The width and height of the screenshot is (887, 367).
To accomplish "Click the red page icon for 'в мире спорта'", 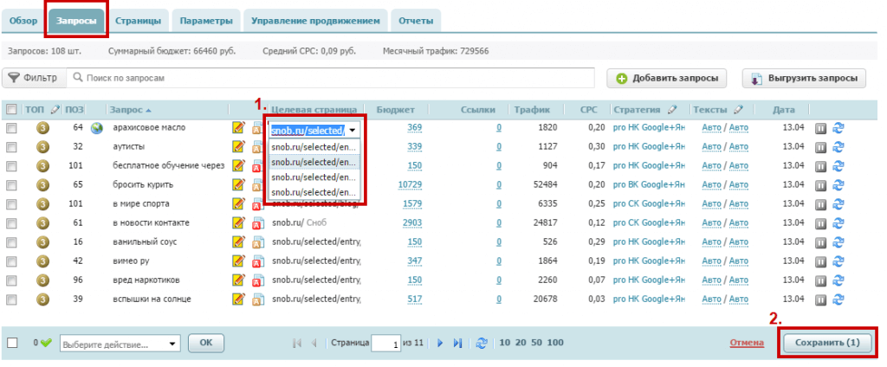I will coord(257,204).
